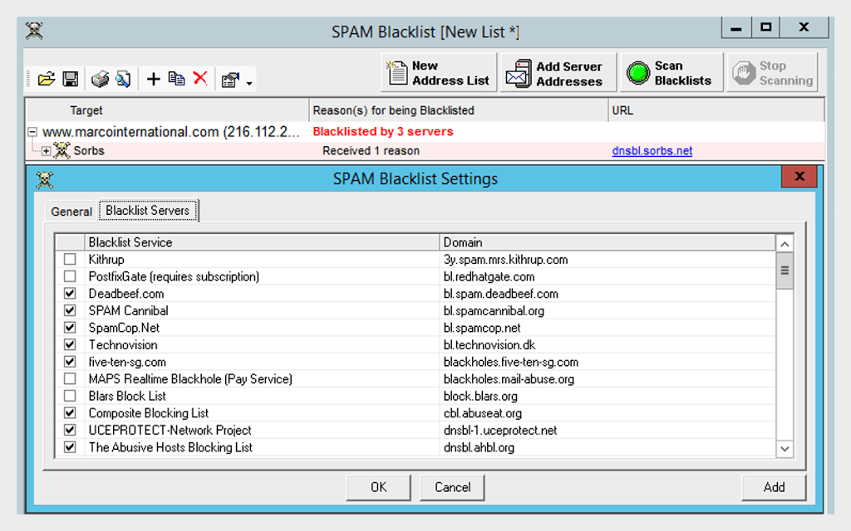Save the list using floppy disk icon

point(70,79)
